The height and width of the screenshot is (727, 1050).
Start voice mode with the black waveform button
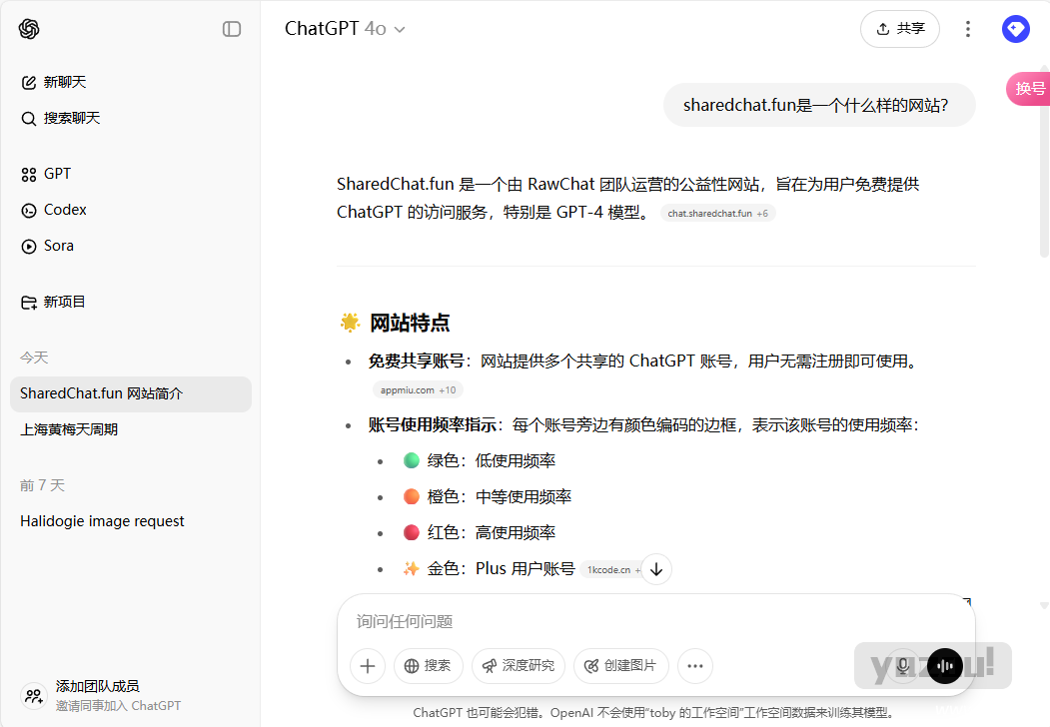tap(945, 666)
